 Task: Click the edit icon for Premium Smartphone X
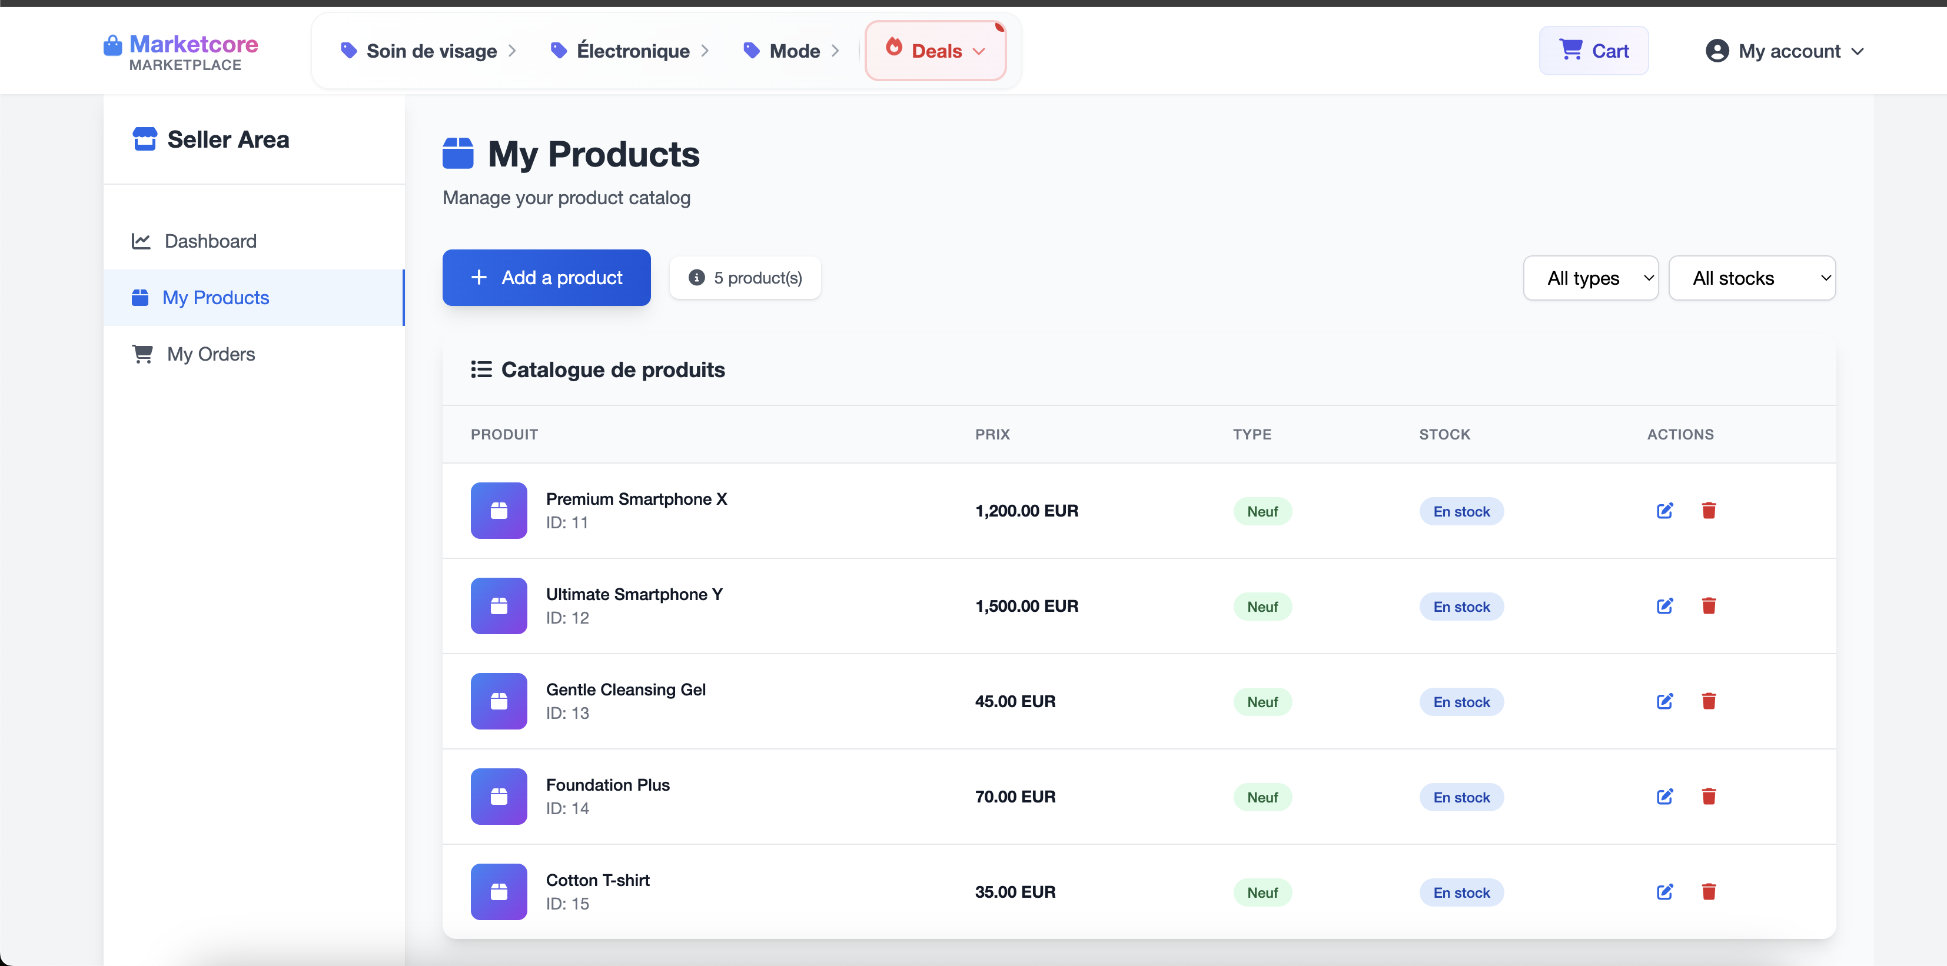click(x=1664, y=511)
